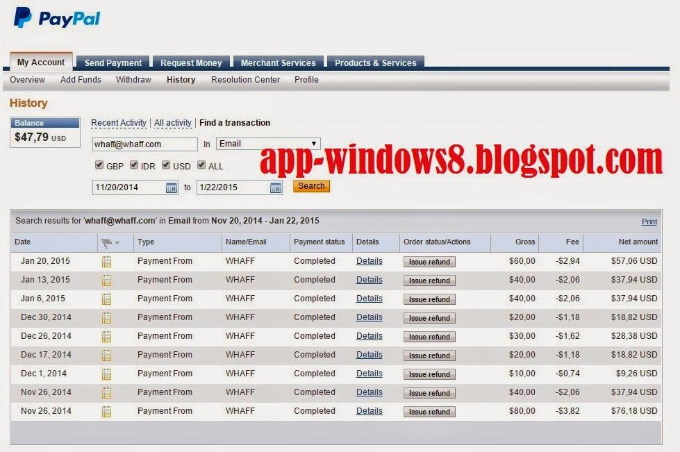The height and width of the screenshot is (452, 680).
Task: Click the Payment status column header
Action: coord(320,242)
